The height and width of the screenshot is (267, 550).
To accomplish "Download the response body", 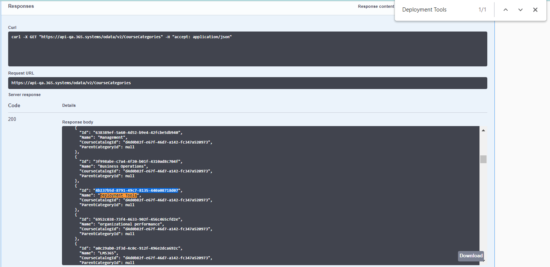I will pos(471,256).
